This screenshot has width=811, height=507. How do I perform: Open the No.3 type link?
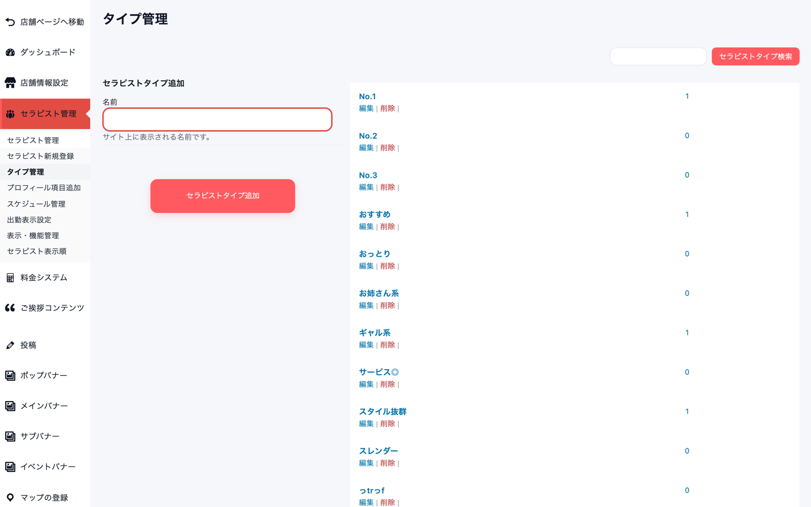(x=368, y=175)
